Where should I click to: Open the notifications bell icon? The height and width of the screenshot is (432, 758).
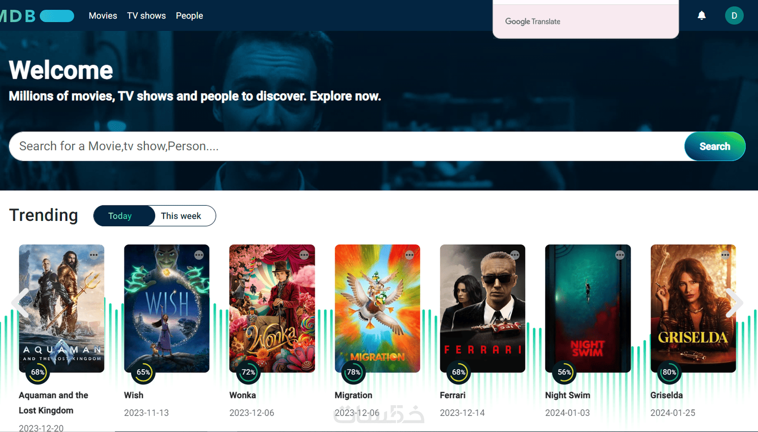(x=701, y=16)
